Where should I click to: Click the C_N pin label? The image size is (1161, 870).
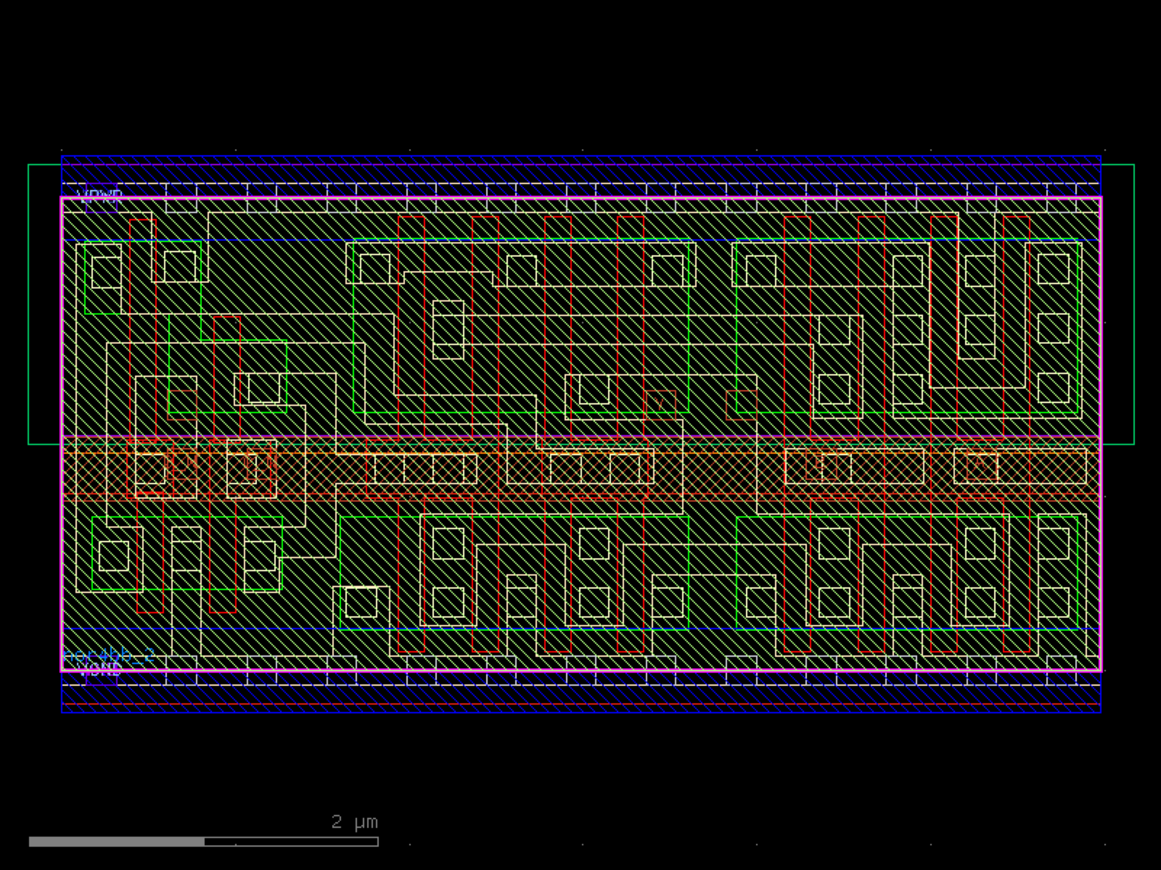tap(260, 463)
